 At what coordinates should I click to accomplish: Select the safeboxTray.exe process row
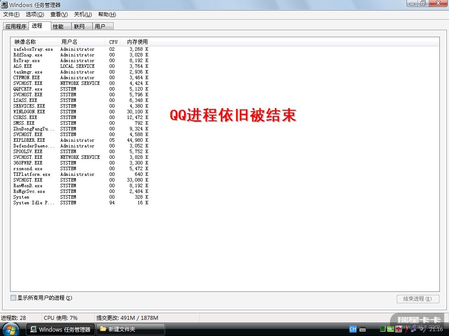pos(81,49)
